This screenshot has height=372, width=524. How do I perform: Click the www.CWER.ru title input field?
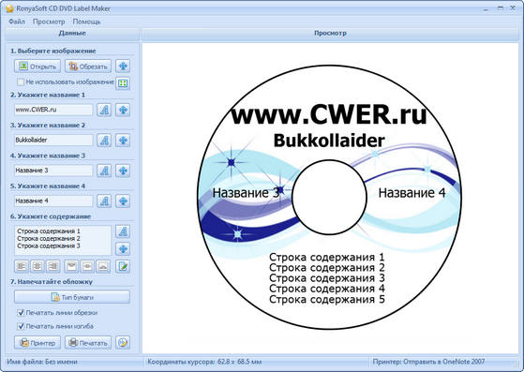click(53, 110)
